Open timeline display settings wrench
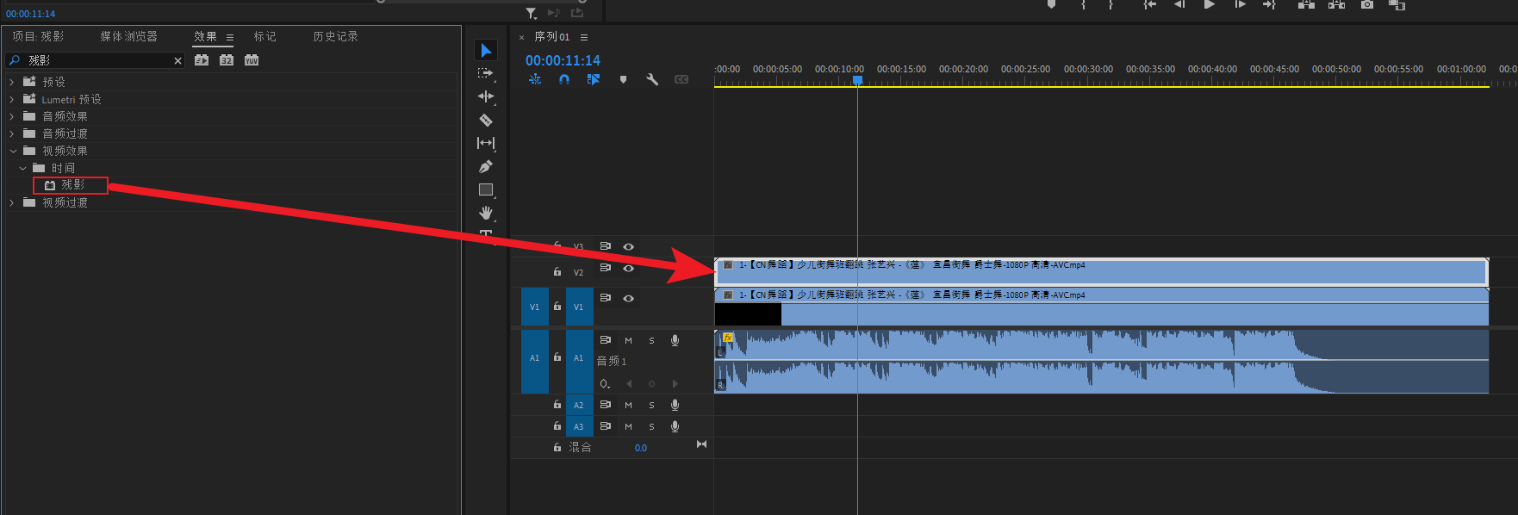 pyautogui.click(x=652, y=79)
